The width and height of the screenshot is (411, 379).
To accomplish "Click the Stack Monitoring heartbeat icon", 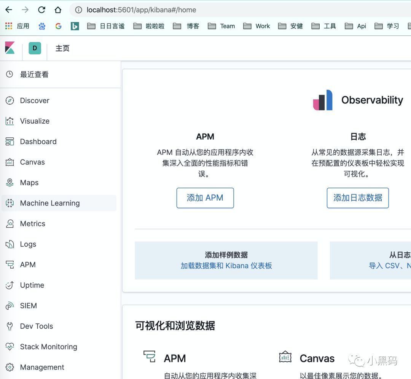I will (10, 347).
